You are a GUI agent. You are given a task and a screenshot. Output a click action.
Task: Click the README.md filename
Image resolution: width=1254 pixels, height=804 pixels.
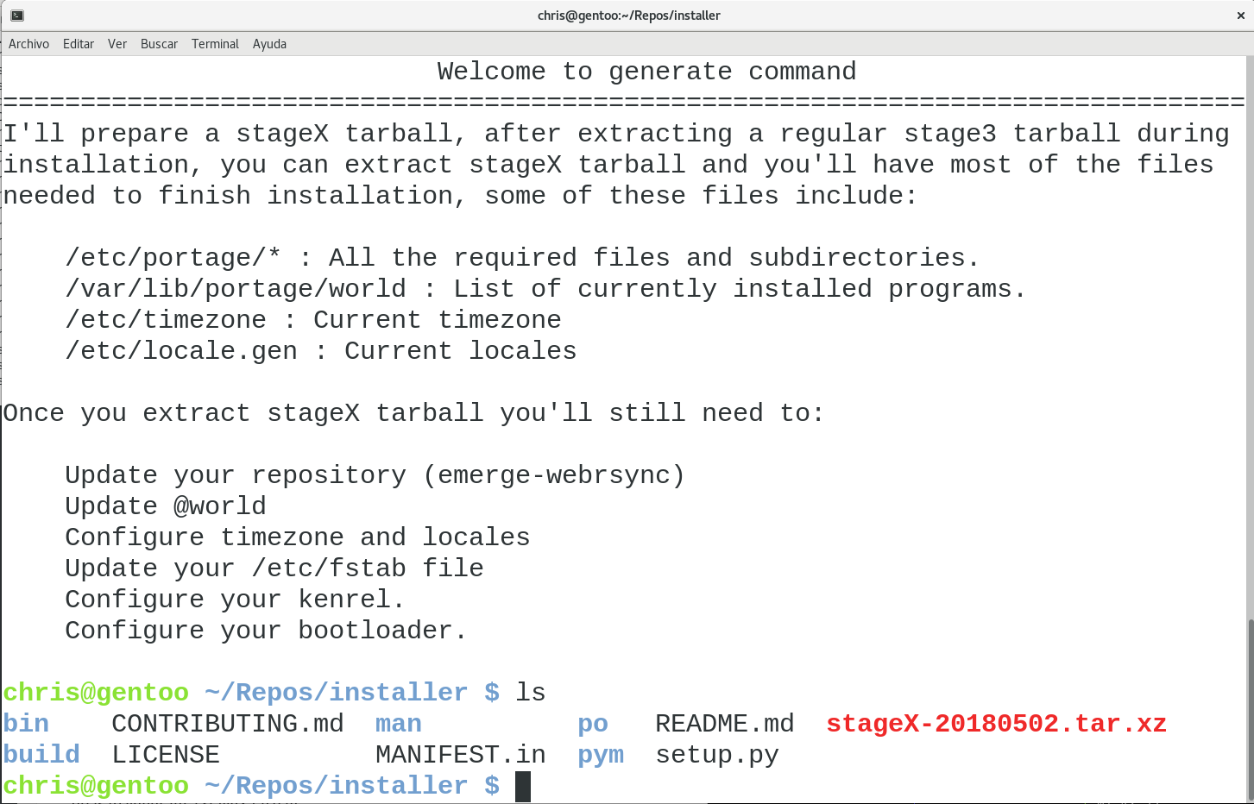(x=725, y=724)
